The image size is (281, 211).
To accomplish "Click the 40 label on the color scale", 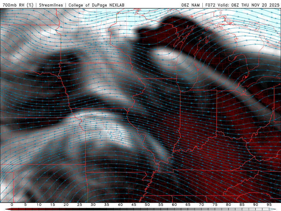I will [120, 205].
